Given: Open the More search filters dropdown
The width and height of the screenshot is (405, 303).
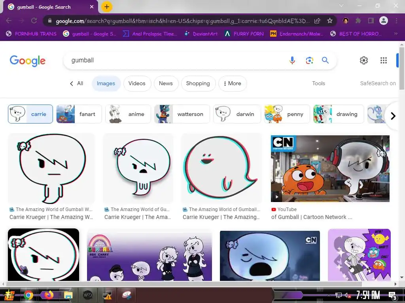Looking at the screenshot, I should pos(233,84).
